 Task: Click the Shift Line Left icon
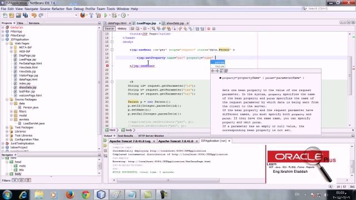197,28
